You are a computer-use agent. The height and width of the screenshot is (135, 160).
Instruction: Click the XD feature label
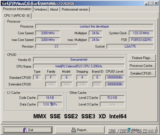(102, 116)
